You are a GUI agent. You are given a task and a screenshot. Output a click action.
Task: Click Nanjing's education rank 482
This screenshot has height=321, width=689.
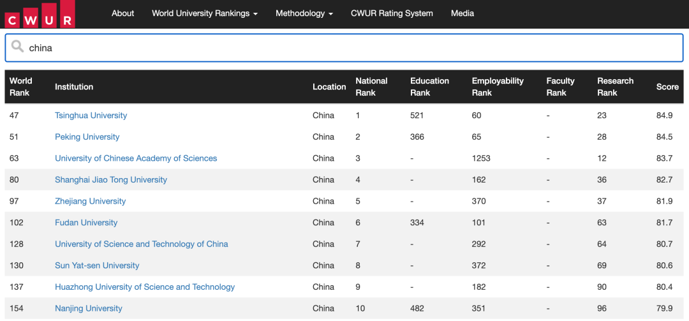pyautogui.click(x=417, y=308)
